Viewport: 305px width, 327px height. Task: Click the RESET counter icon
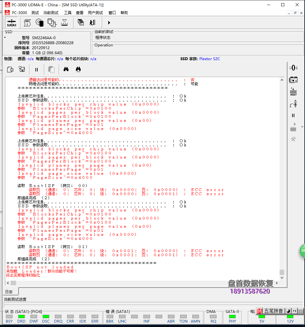293,92
